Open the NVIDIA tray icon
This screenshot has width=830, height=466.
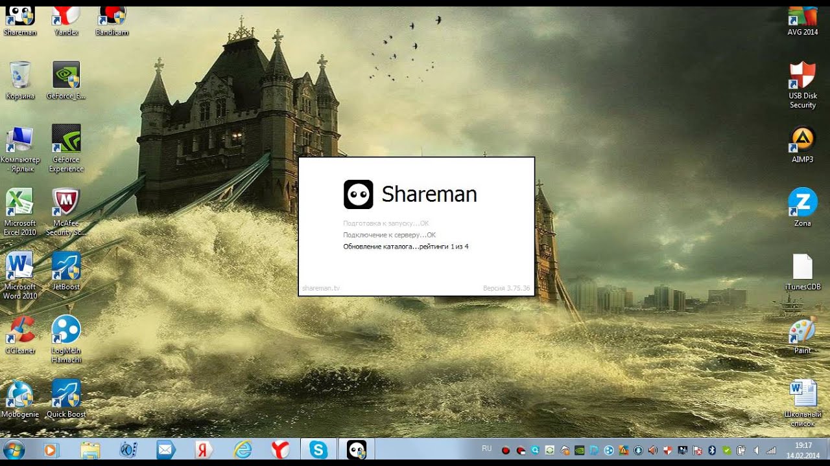click(x=579, y=450)
